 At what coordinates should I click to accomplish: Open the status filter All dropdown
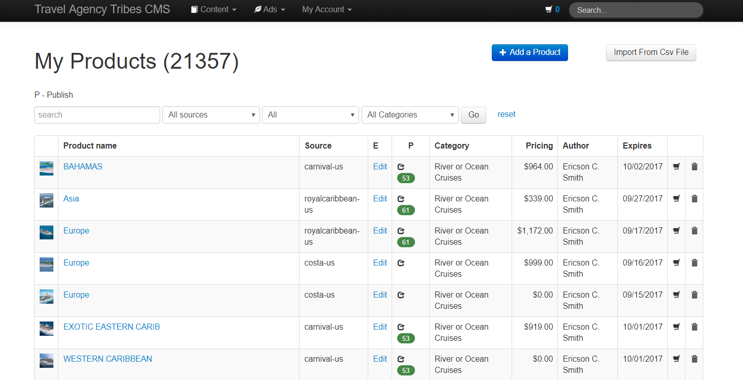click(311, 115)
